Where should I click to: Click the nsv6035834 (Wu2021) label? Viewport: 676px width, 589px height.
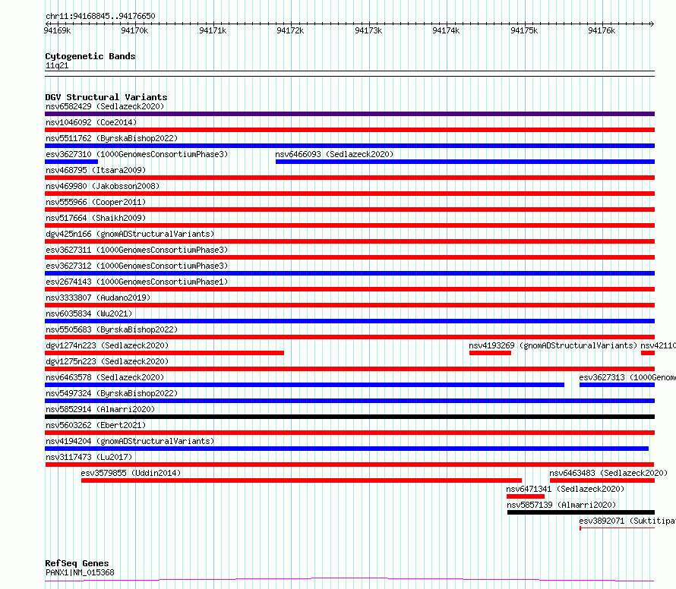pyautogui.click(x=89, y=313)
